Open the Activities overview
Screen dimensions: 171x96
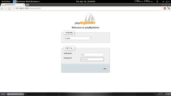(6, 2)
